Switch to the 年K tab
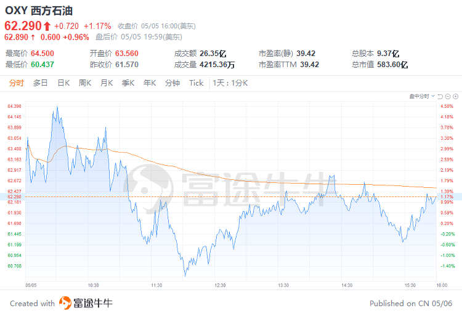 coord(150,83)
